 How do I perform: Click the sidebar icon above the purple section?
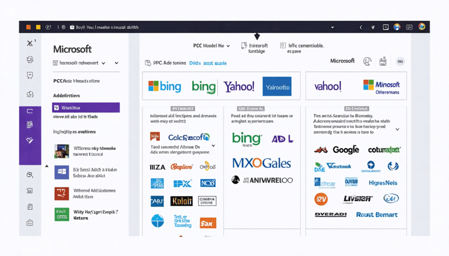pos(30,94)
